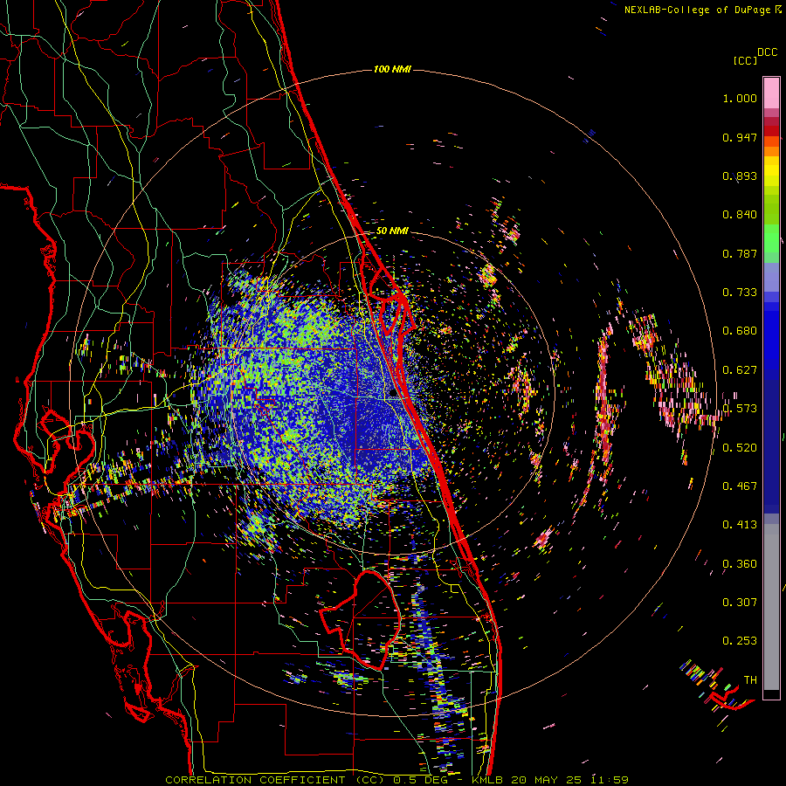Click the 100 NMI range ring label
The height and width of the screenshot is (786, 786).
(x=392, y=69)
